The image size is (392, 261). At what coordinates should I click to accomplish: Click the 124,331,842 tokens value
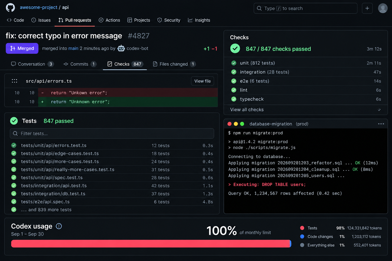click(364, 228)
